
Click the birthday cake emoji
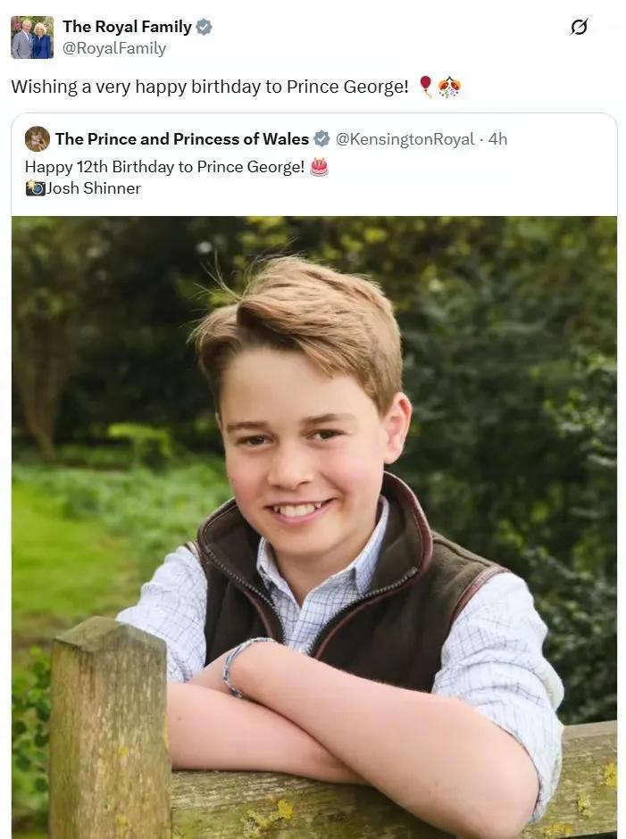319,167
